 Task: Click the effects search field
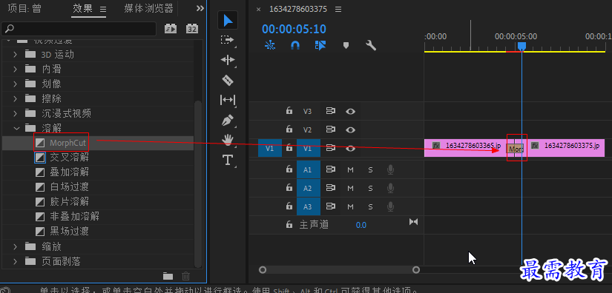click(x=79, y=28)
